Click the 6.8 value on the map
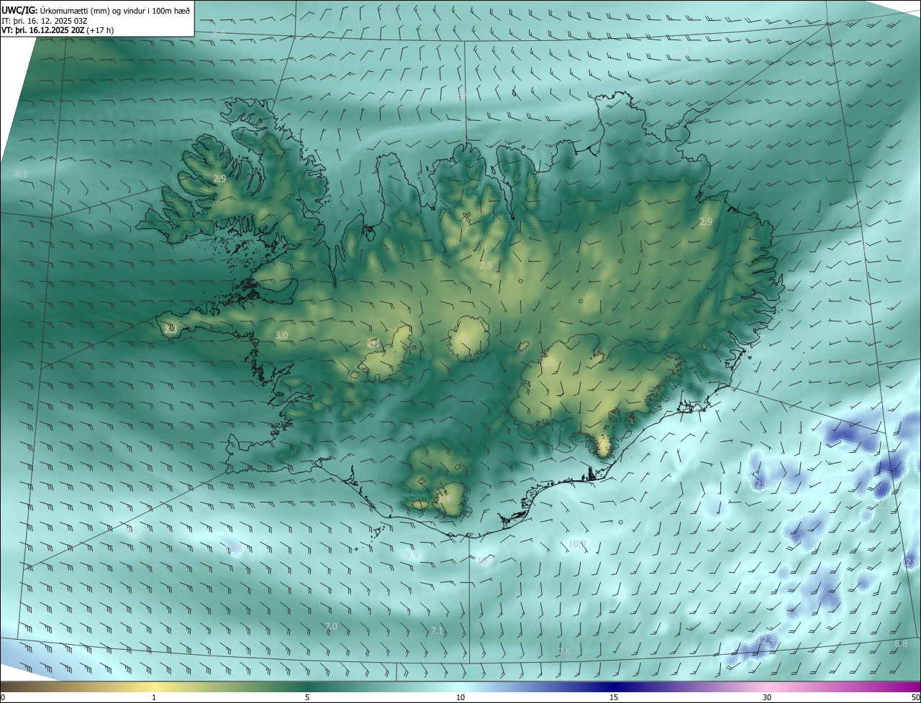The width and height of the screenshot is (921, 703). (x=901, y=644)
